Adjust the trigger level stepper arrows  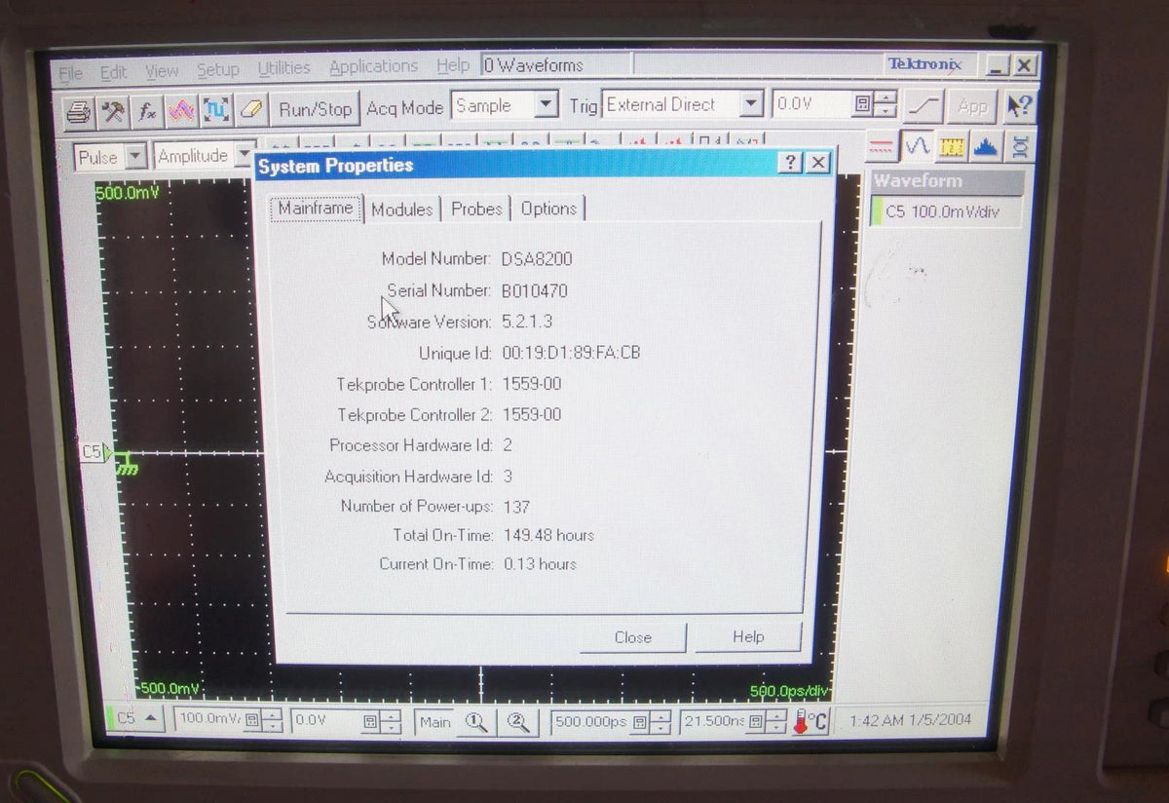click(x=886, y=104)
